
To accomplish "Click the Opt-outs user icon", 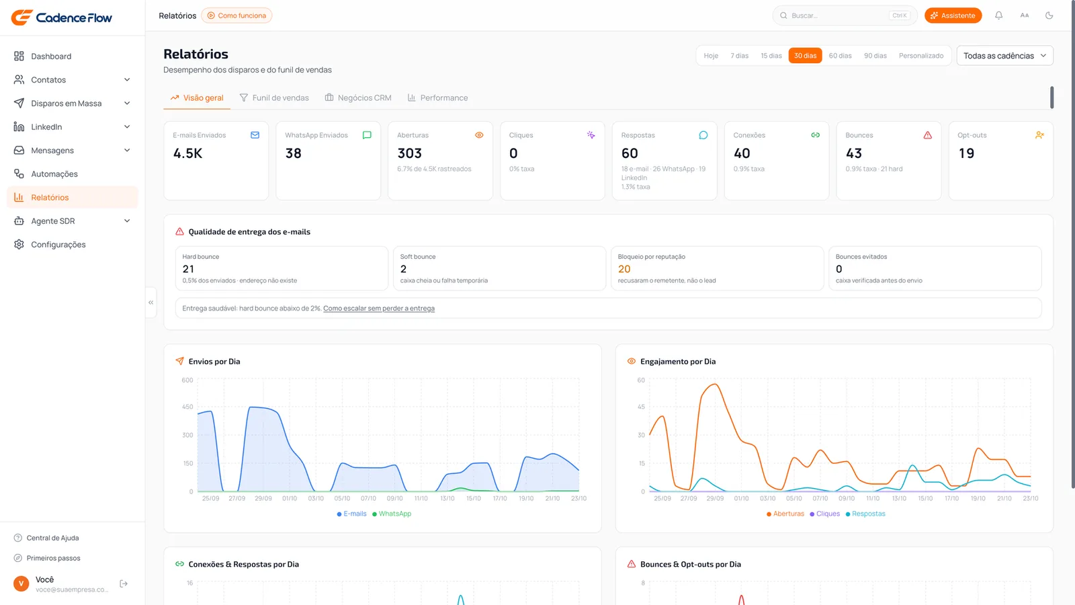I will 1040,135.
